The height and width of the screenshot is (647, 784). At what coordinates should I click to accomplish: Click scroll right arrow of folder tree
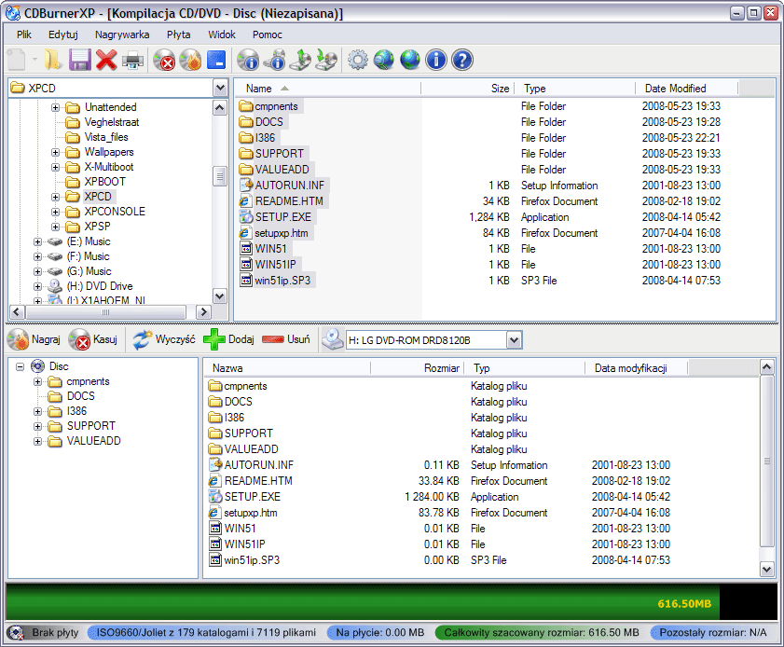(203, 312)
